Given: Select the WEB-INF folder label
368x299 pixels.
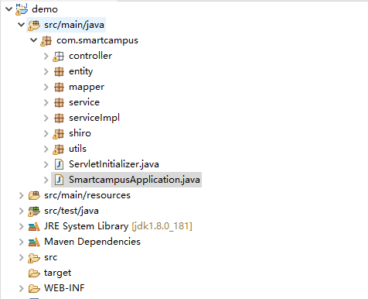Looking at the screenshot, I should tap(64, 288).
